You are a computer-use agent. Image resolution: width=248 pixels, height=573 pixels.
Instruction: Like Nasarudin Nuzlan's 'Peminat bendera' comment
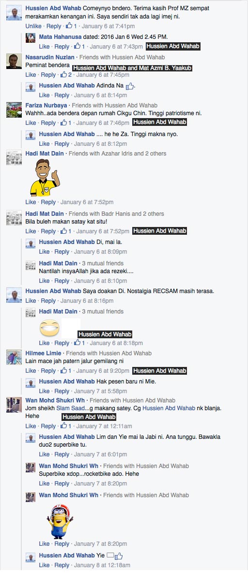(x=31, y=74)
